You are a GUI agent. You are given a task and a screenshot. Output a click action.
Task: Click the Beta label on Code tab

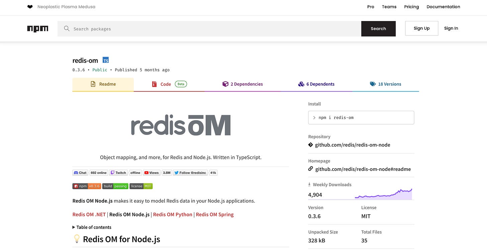(181, 84)
